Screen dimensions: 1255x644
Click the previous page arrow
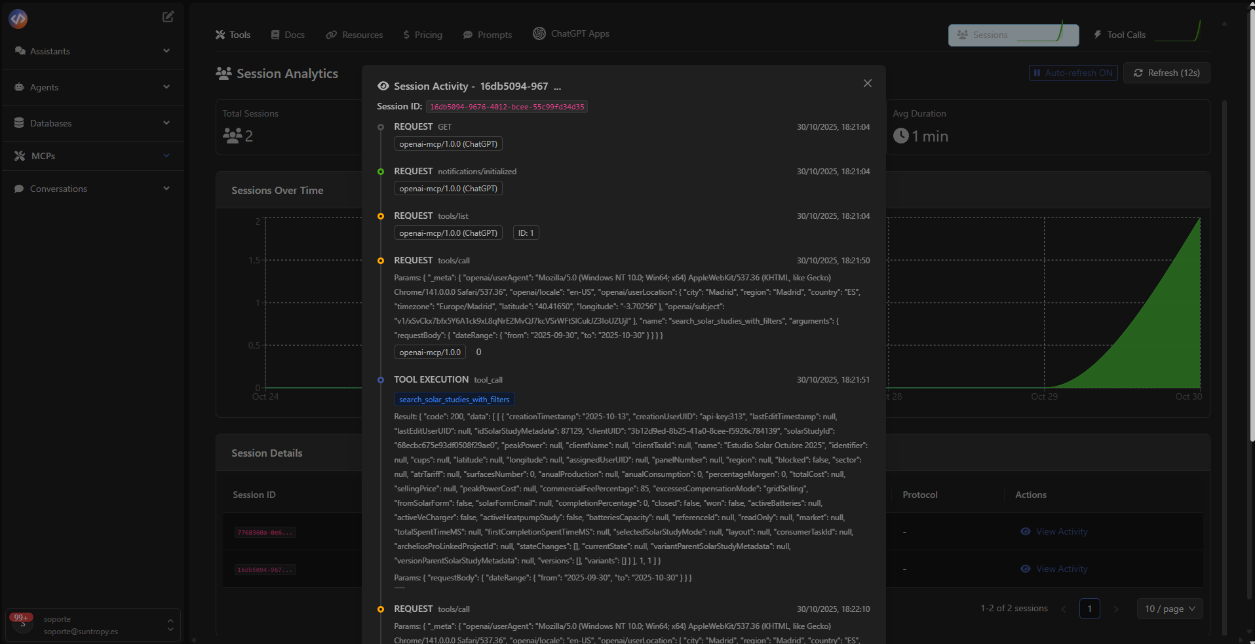[1064, 609]
